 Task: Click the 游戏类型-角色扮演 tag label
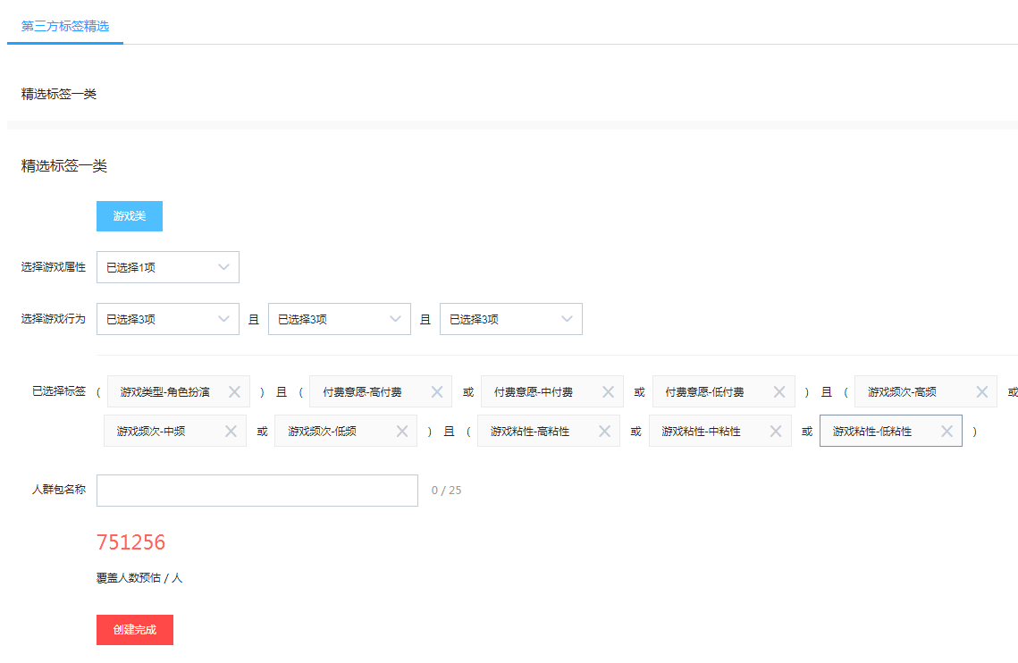pos(165,392)
